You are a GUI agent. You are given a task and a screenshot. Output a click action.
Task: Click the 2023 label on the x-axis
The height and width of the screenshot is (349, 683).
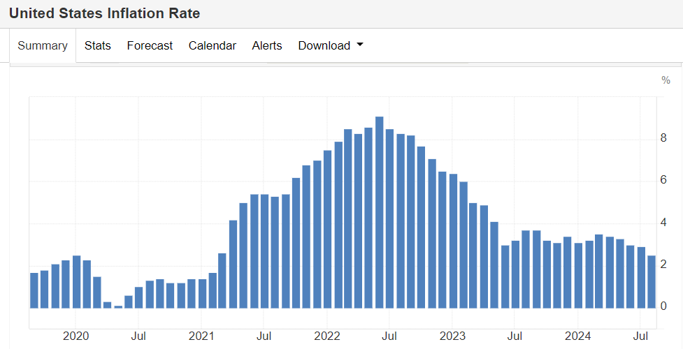coord(453,336)
